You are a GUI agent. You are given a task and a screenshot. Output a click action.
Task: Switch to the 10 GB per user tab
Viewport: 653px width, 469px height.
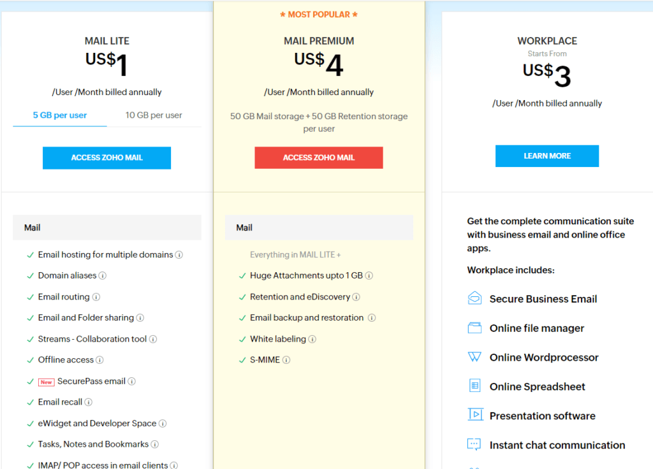154,115
